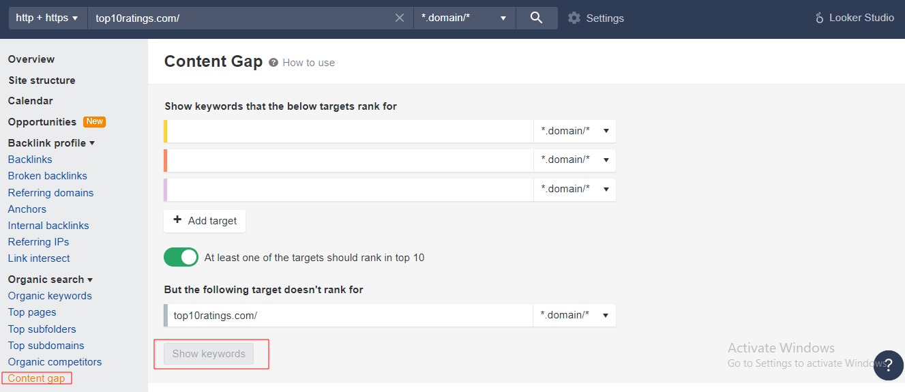Open the help chat question mark bubble
The width and height of the screenshot is (905, 392).
click(x=888, y=365)
